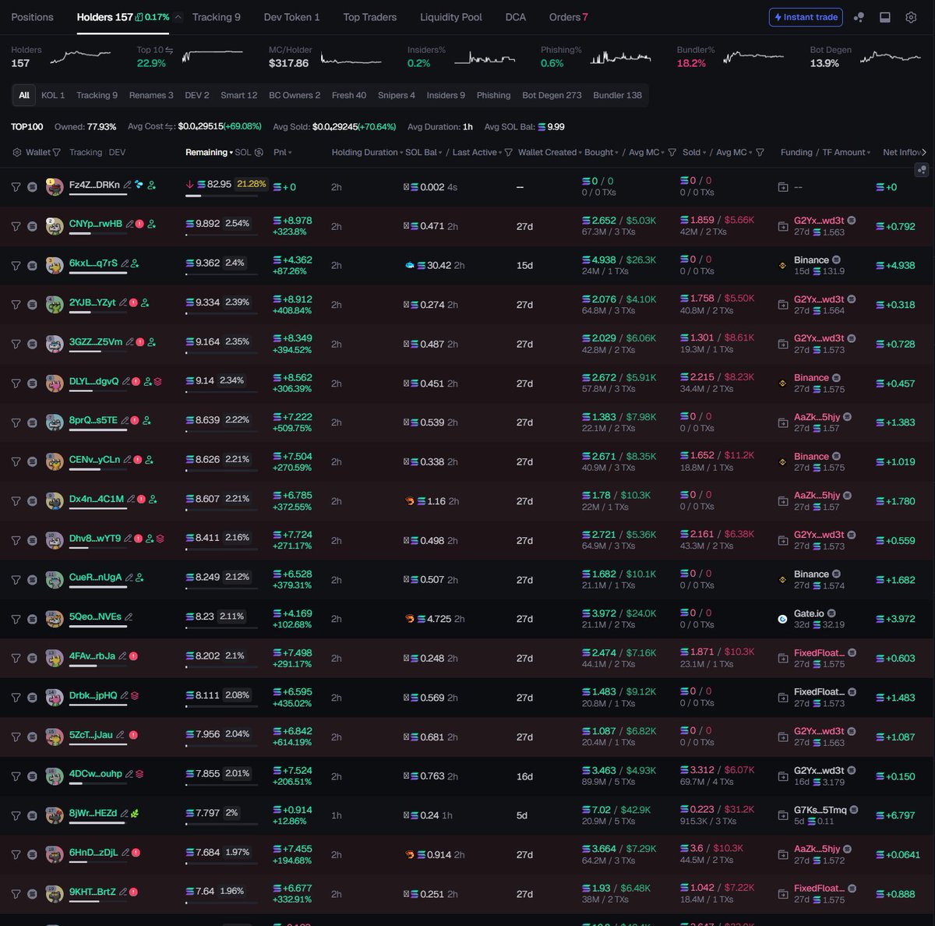The image size is (935, 926).
Task: Toggle the filter funnel on the DLYL...dgvQ row
Action: pos(16,383)
